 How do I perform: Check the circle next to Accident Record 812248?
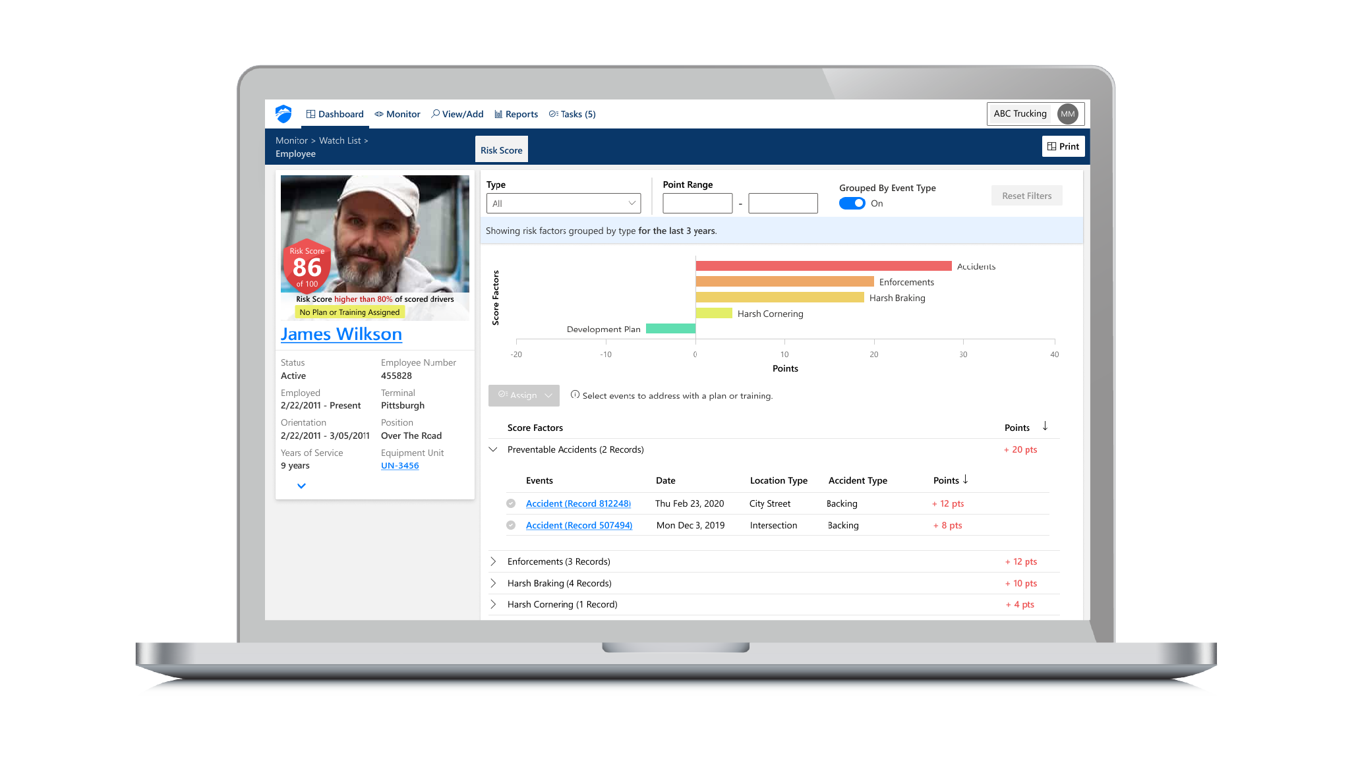[511, 503]
